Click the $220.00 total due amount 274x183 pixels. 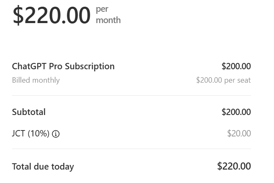[x=234, y=166]
